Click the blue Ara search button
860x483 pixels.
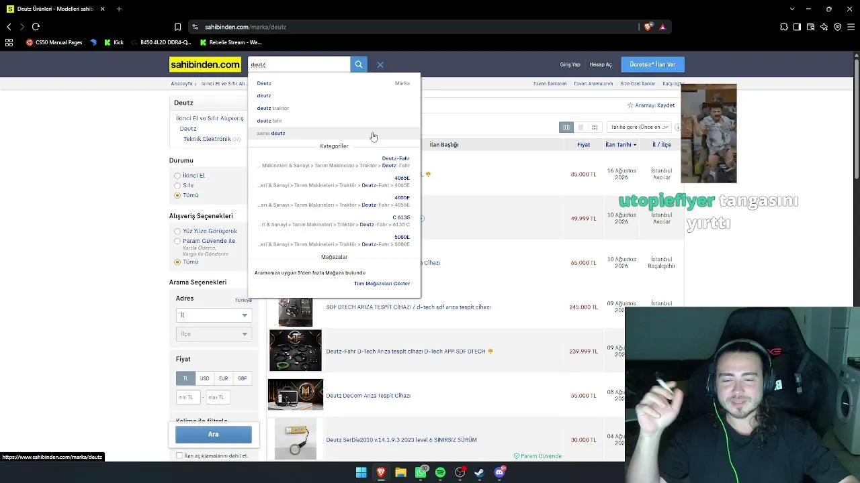[214, 435]
